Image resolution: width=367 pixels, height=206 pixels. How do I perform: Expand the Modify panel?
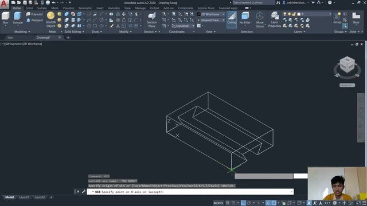(x=125, y=32)
